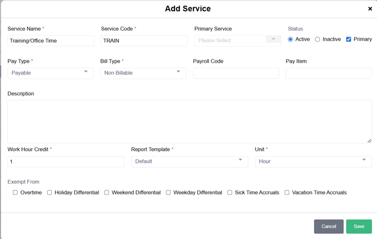Open the Pay Type dropdown
377x239 pixels.
point(50,73)
